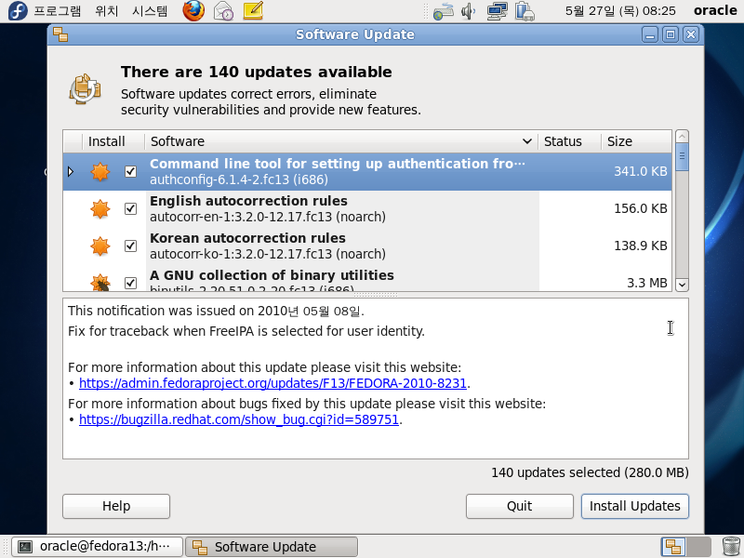This screenshot has height=558, width=744.
Task: Open the FEDORA-2010-8231 update link
Action: point(272,383)
